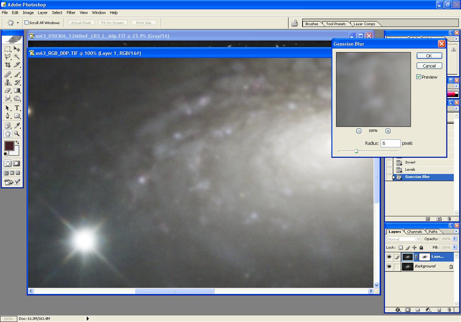Cancel the Gaussian Blur dialog
Viewport: 461px width, 322px height.
[x=429, y=66]
